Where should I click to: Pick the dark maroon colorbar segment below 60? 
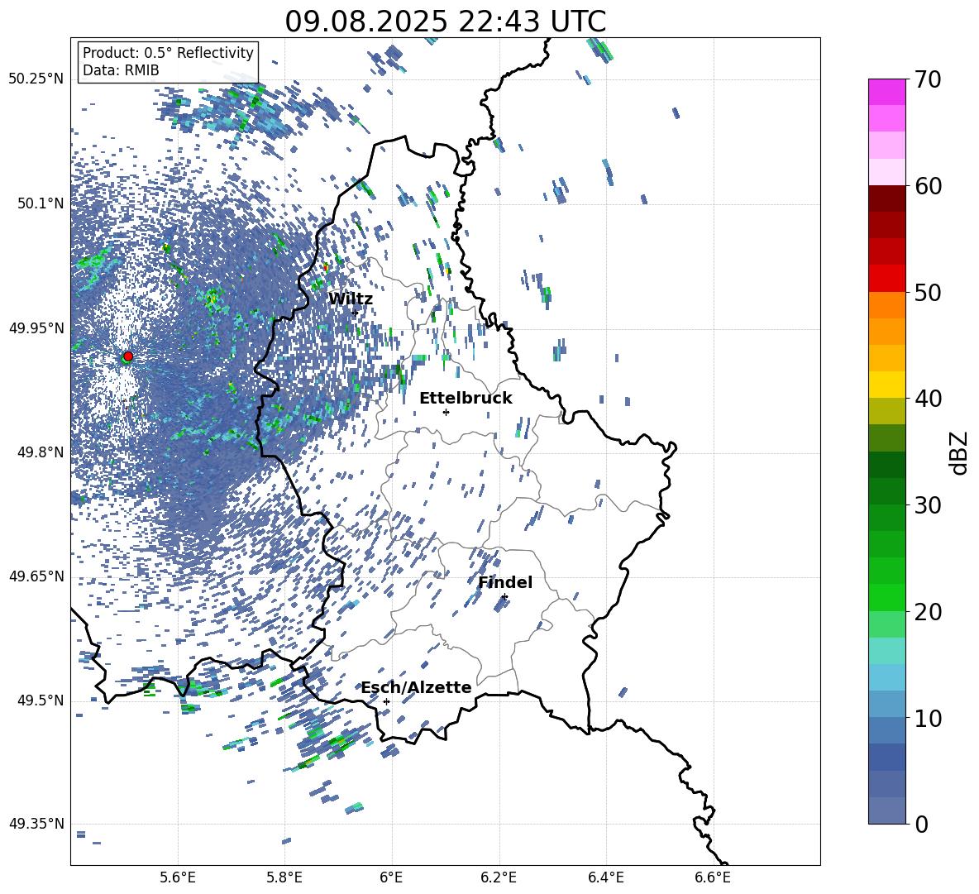tap(887, 198)
